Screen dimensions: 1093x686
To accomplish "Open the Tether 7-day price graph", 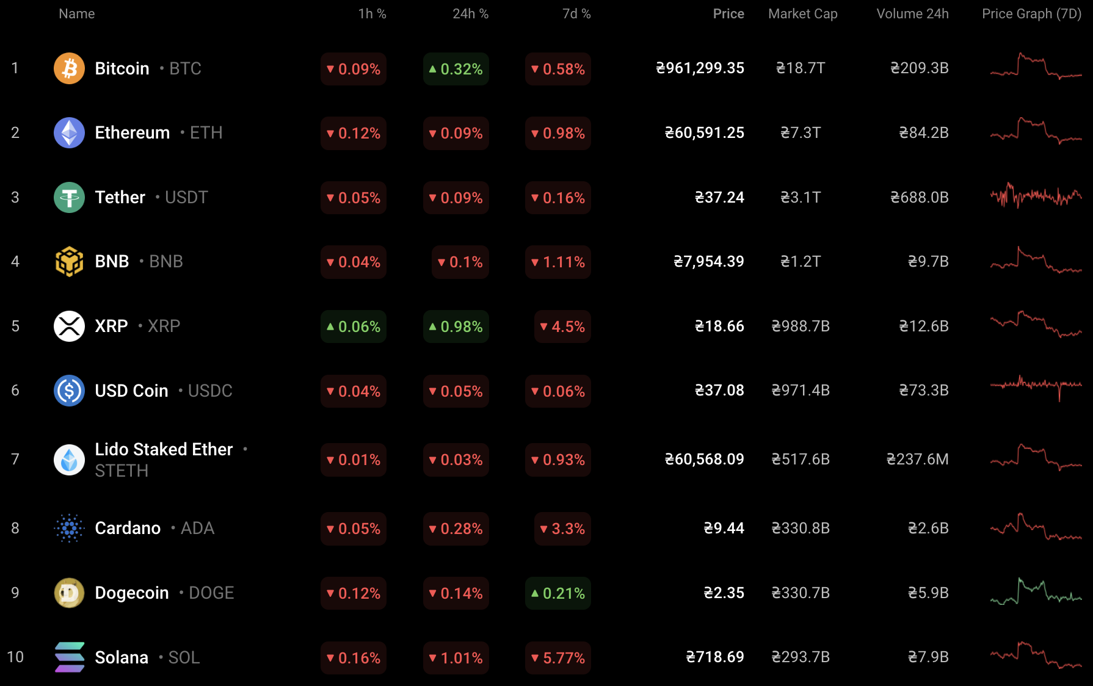I will [x=1036, y=196].
